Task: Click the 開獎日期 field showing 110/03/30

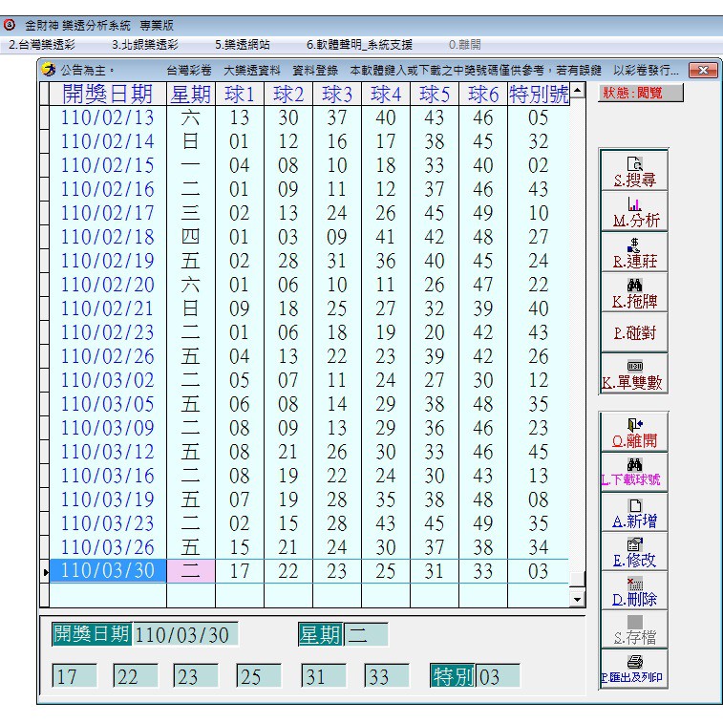Action: (185, 635)
